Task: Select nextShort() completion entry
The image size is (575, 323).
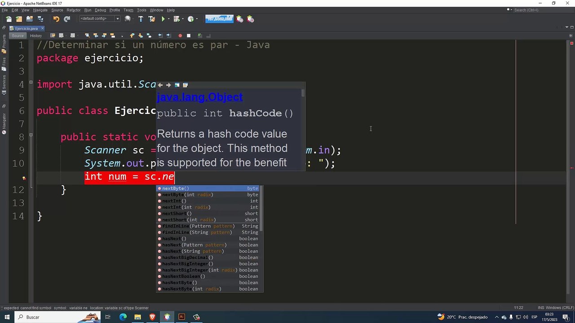Action: click(x=207, y=214)
